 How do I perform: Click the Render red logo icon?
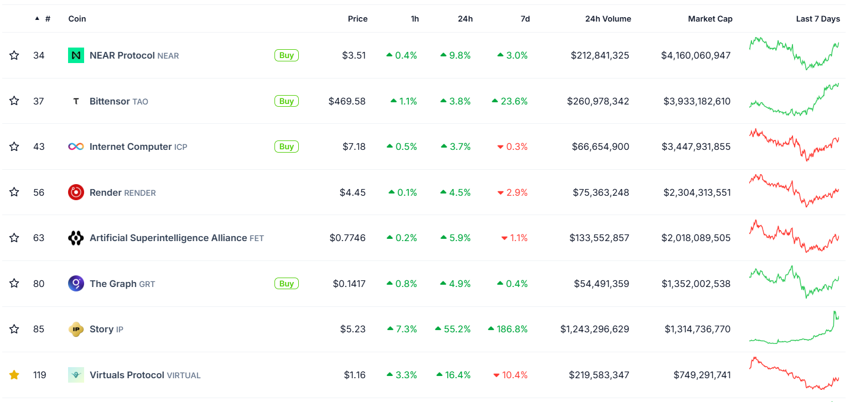76,192
